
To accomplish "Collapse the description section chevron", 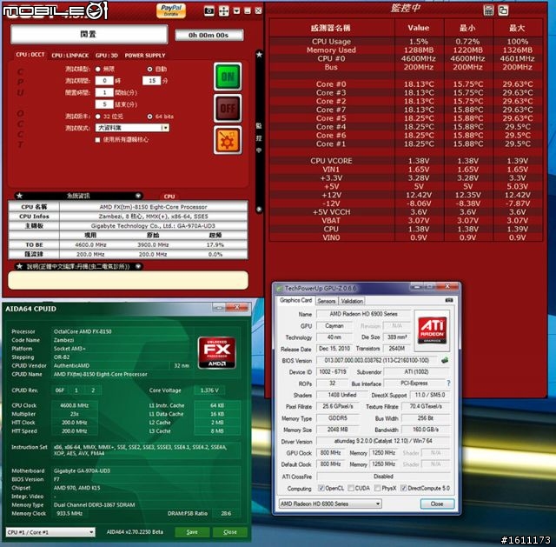I will coord(138,266).
